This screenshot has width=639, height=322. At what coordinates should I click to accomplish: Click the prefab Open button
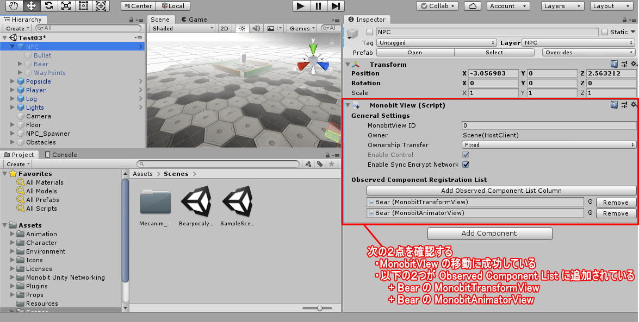(x=415, y=52)
